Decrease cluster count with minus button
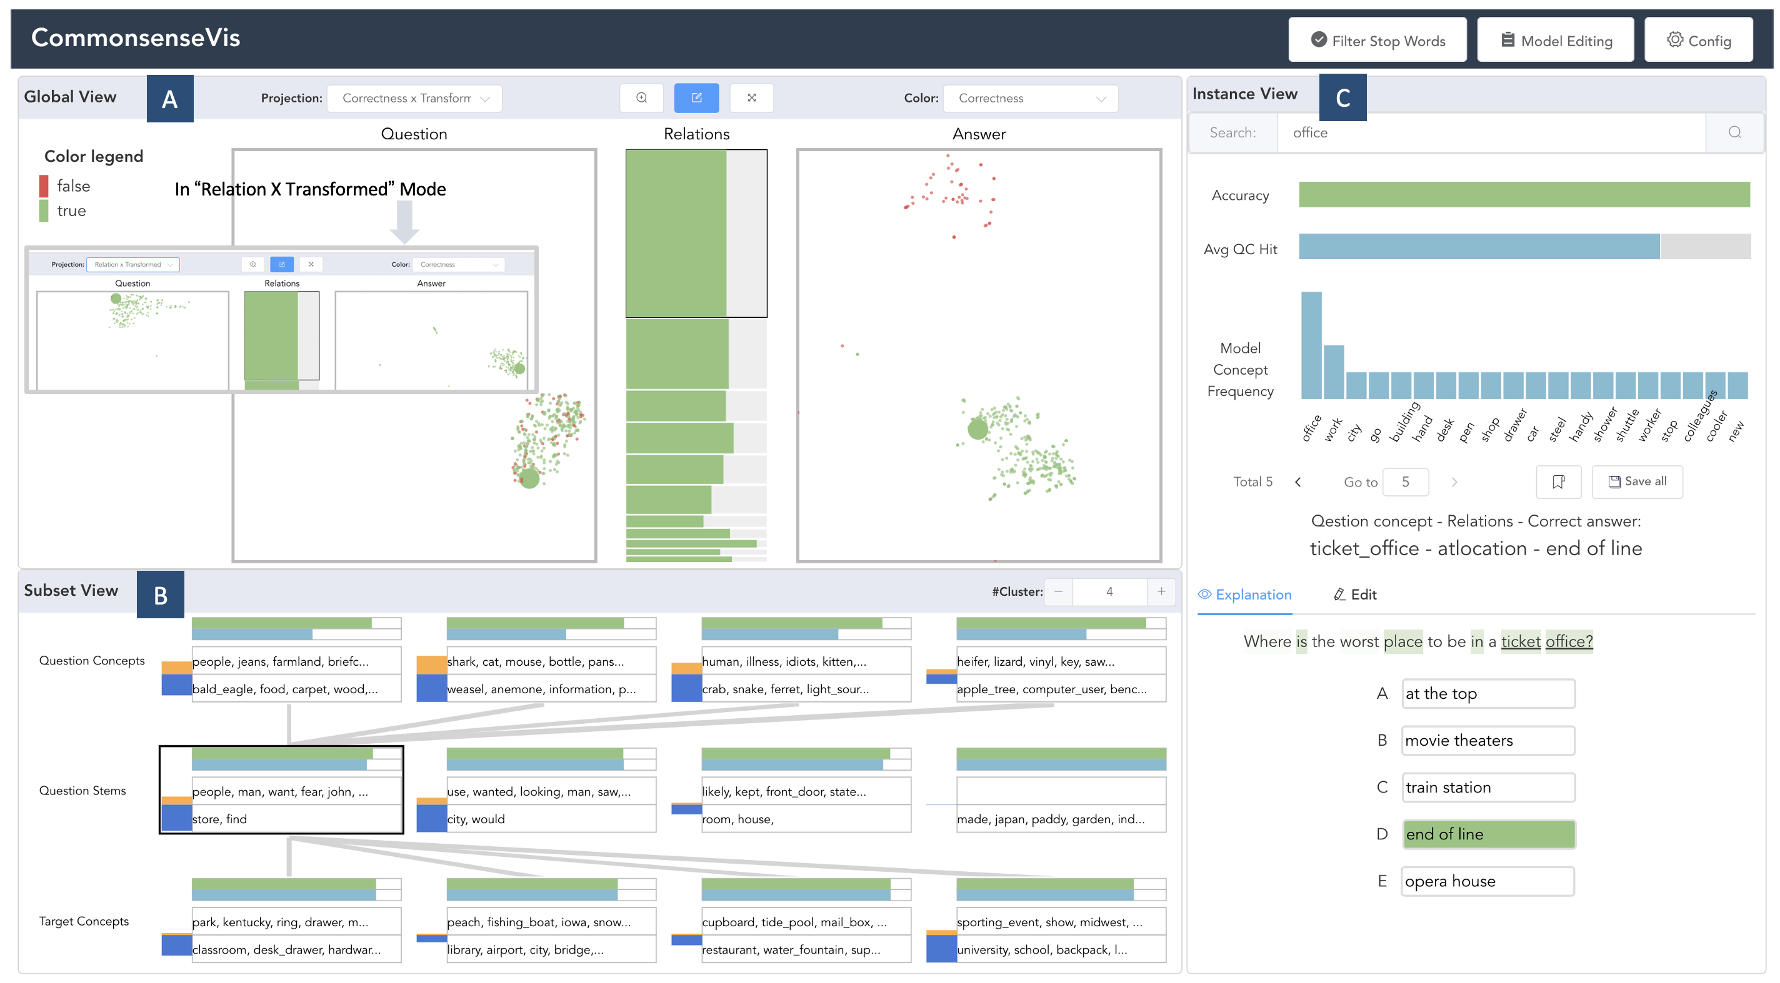 (1058, 591)
